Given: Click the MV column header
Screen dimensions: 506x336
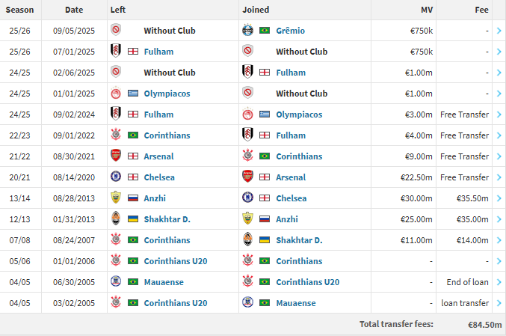Looking at the screenshot, I should pos(427,10).
